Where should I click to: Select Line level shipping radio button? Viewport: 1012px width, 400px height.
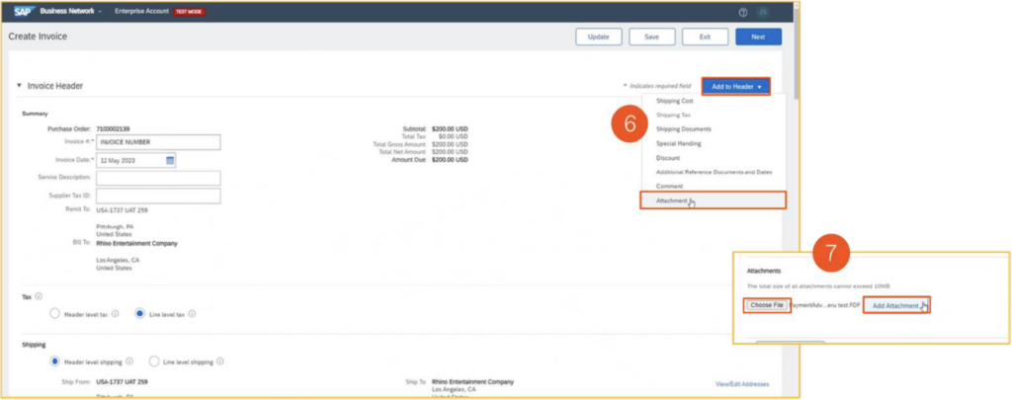click(154, 361)
